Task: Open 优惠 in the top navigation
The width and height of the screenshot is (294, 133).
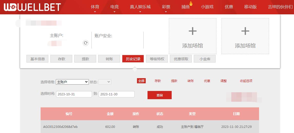Action: tap(229, 7)
